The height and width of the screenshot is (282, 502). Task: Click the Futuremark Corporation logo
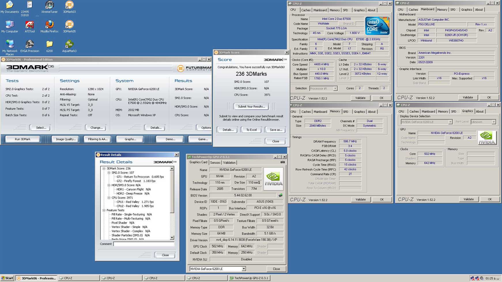(194, 68)
